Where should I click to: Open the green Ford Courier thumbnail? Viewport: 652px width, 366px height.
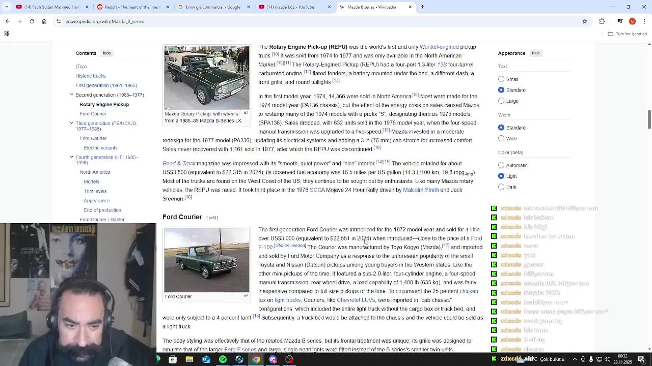[206, 260]
